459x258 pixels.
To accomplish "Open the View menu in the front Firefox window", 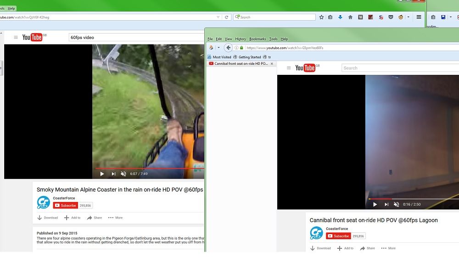I will pos(228,39).
